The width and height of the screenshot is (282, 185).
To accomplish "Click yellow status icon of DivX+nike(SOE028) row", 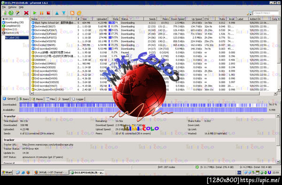I will coord(33,67).
